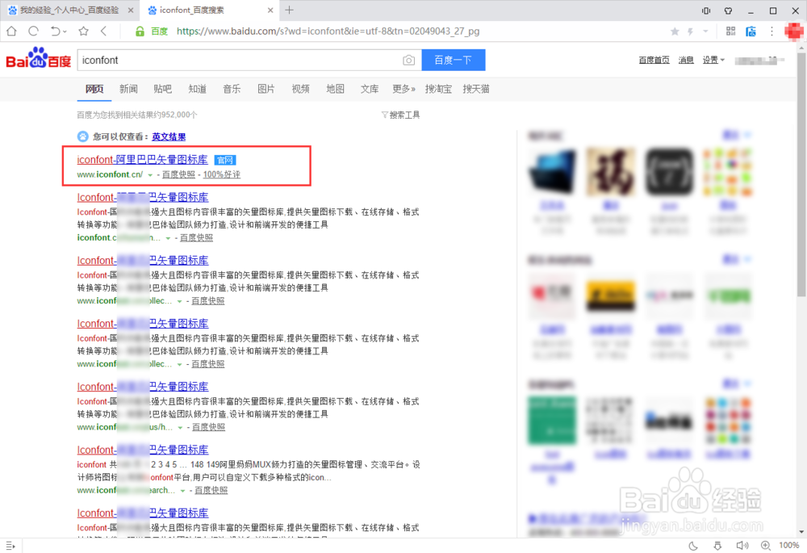Toggle night mode moon icon
Viewport: 807px width, 553px height.
[x=693, y=545]
